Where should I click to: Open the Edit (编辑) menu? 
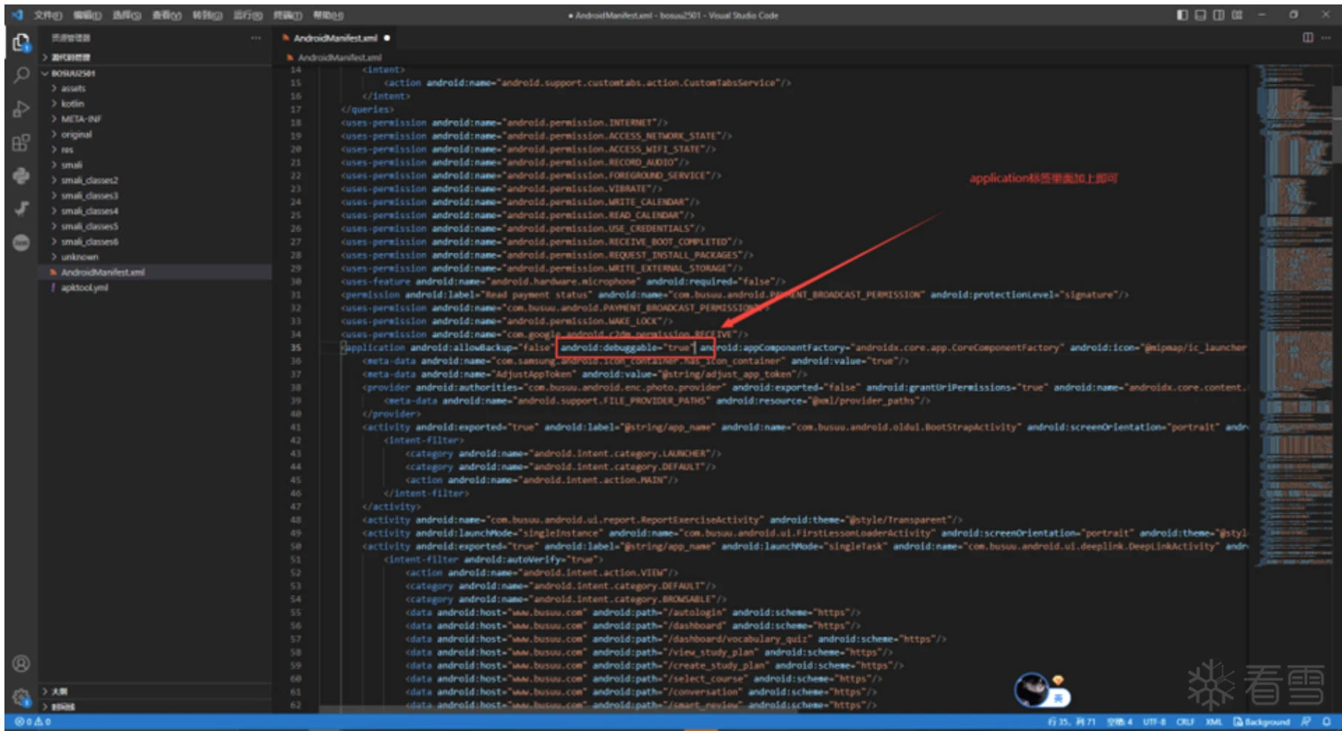coord(87,15)
